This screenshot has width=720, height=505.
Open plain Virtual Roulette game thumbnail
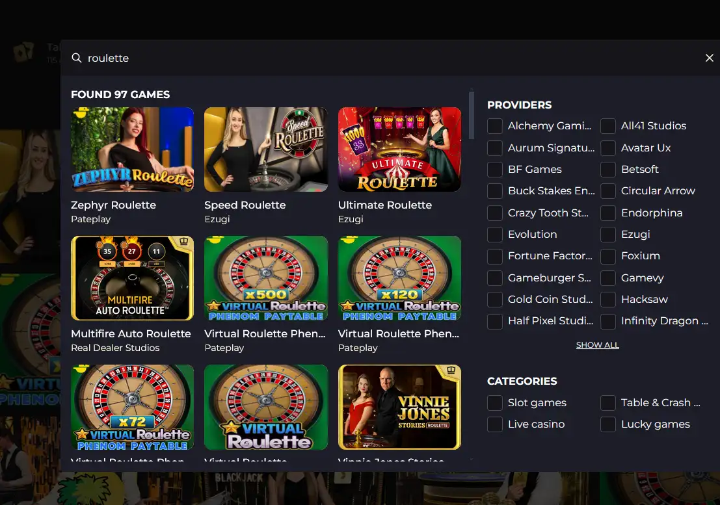[x=266, y=407]
